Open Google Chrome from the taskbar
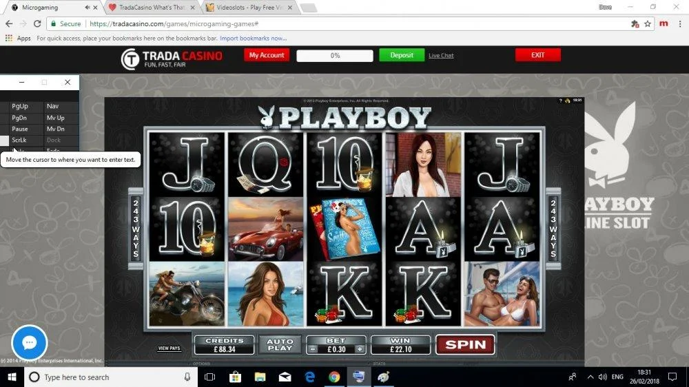689x387 pixels. 334,377
